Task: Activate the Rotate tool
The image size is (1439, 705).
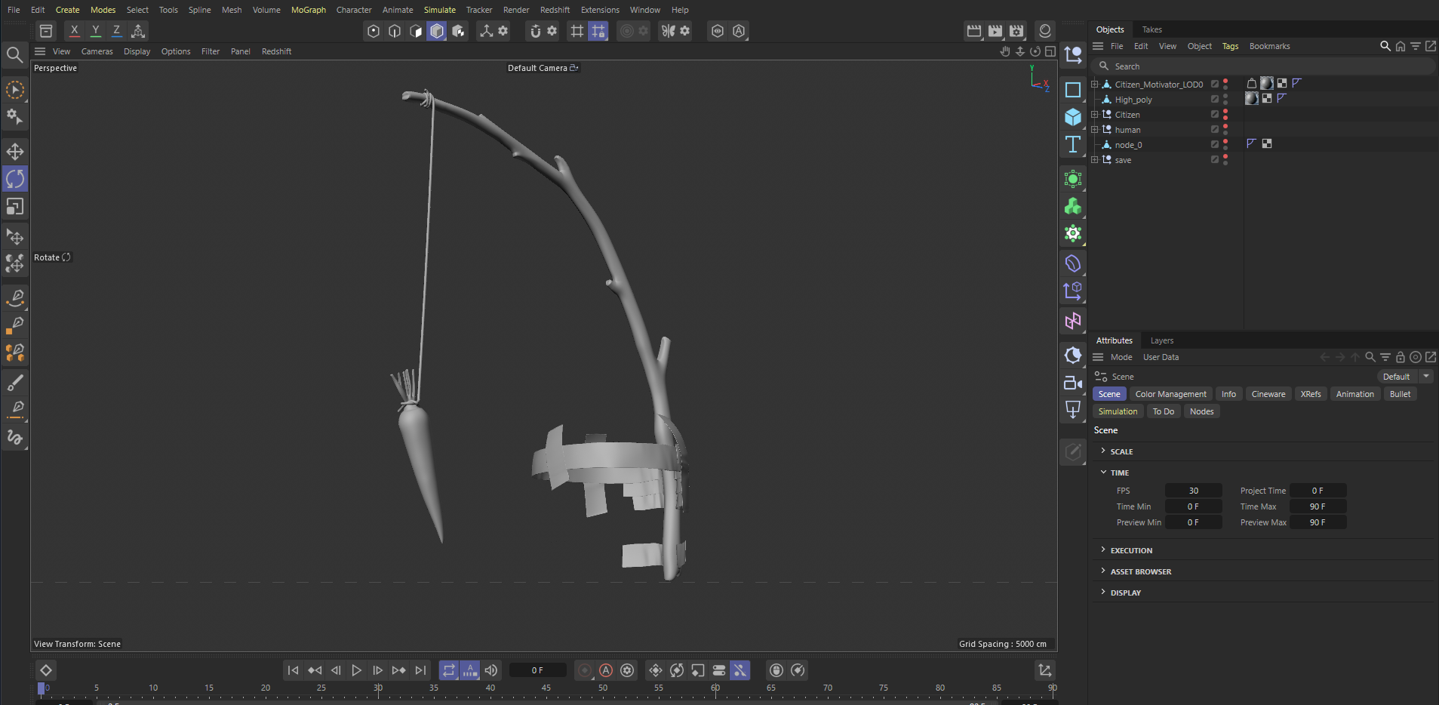Action: pos(15,179)
